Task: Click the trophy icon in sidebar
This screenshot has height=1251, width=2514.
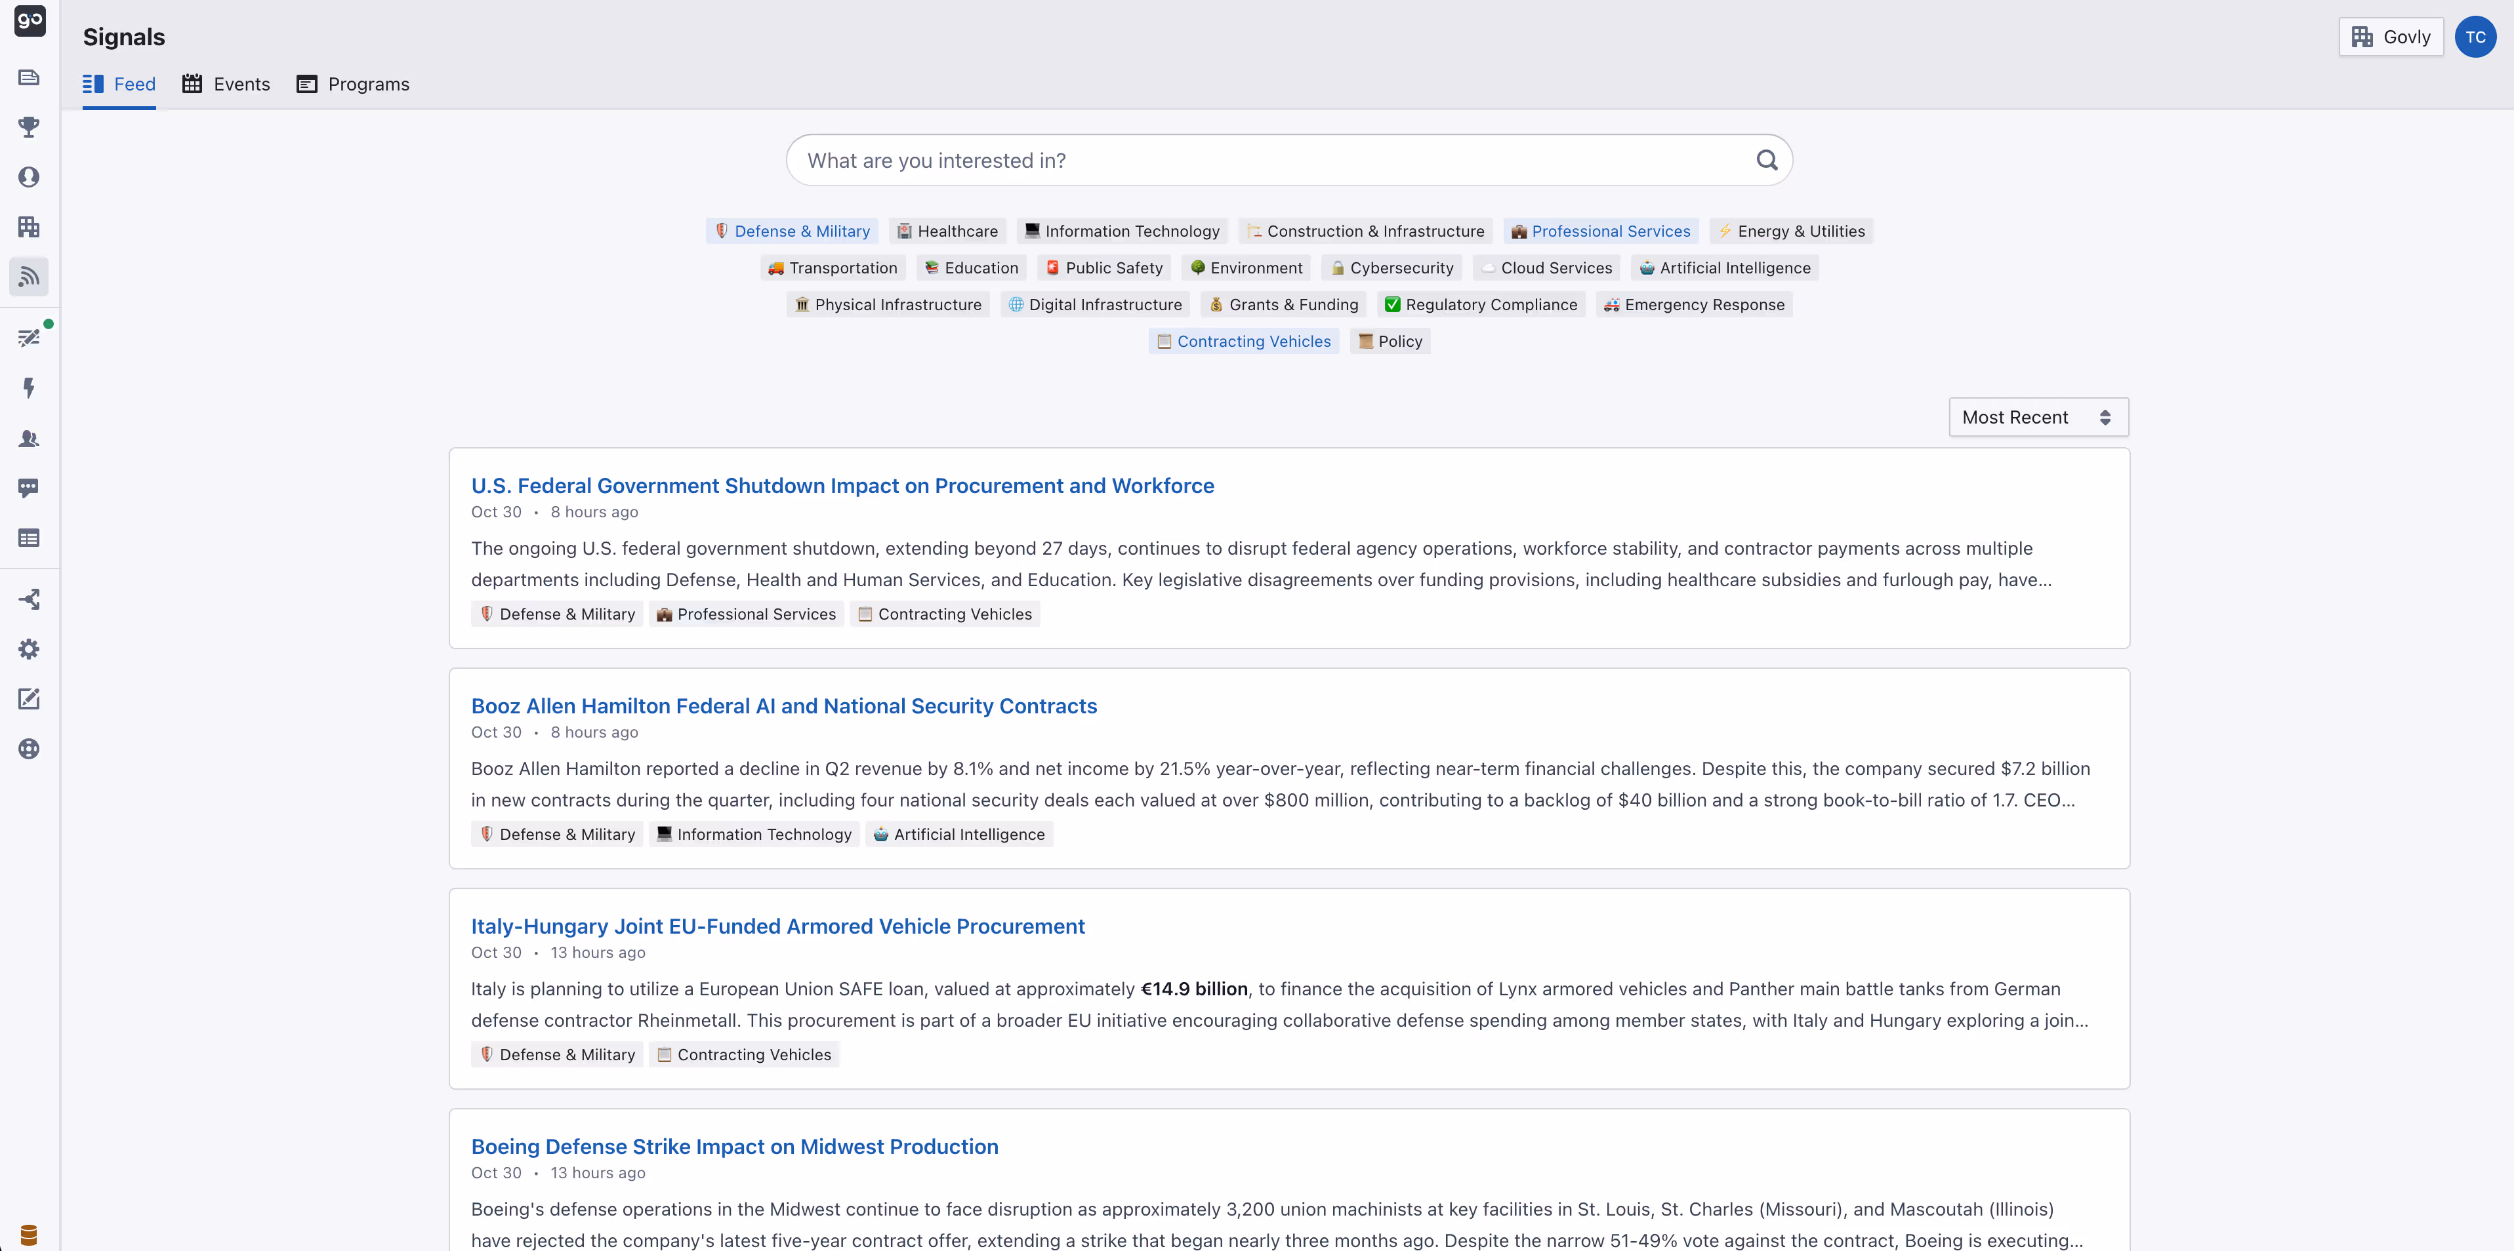Action: coord(30,127)
